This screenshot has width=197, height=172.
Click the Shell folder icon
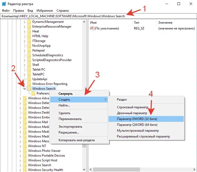pos(29,65)
